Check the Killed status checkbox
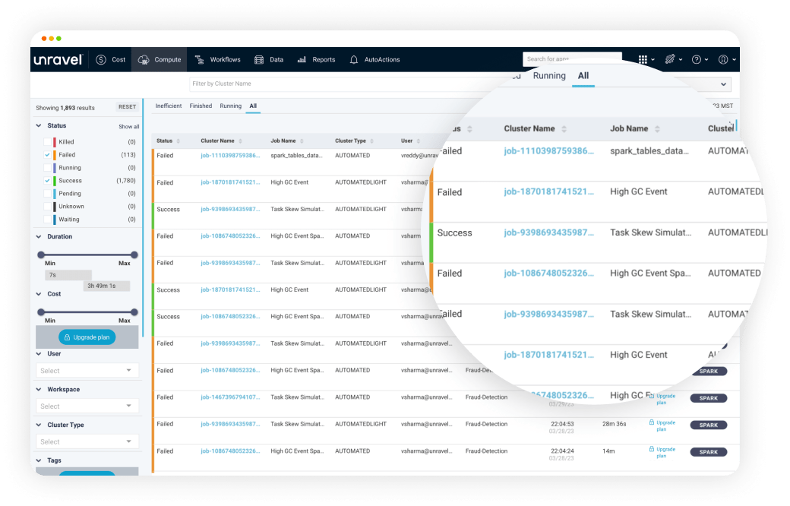Viewport: 790px width, 506px height. tap(47, 142)
